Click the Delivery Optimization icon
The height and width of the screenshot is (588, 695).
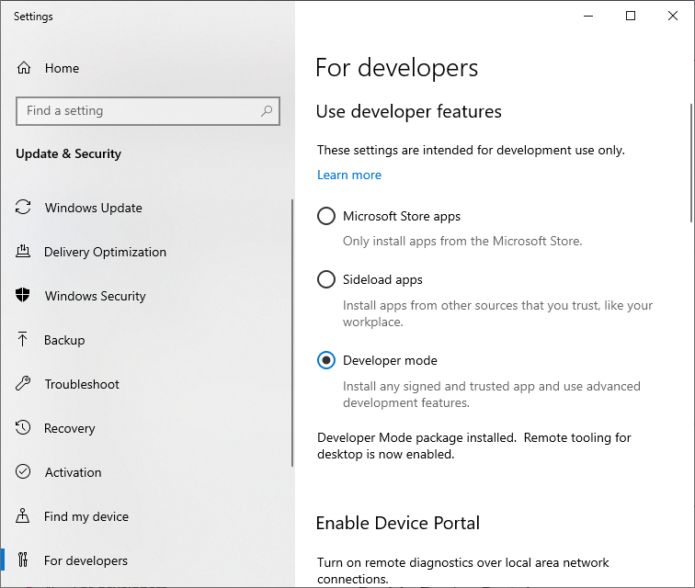[24, 252]
